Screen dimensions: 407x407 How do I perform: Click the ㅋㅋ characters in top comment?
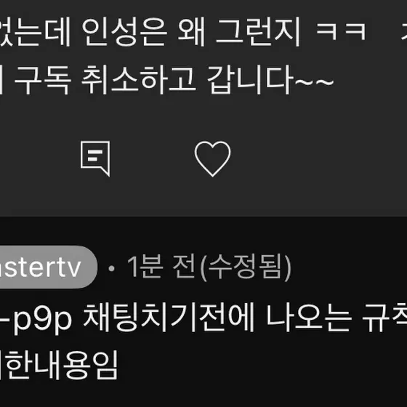(342, 31)
